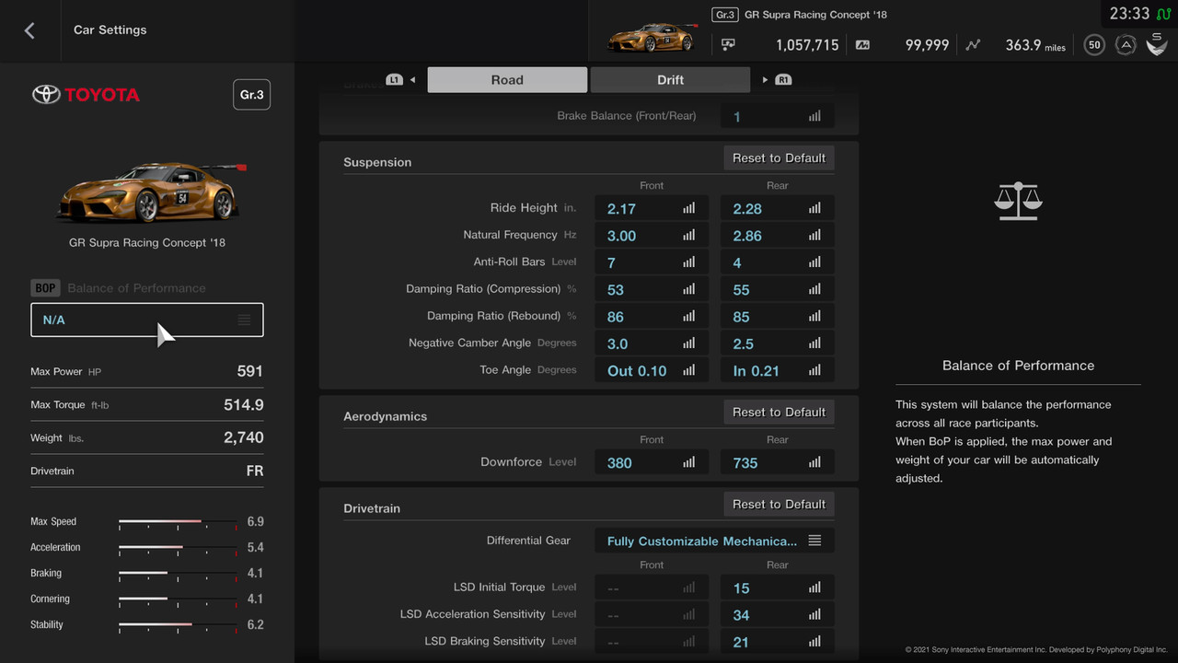Click bars icon next to rear Downforce 735
This screenshot has width=1178, height=663.
tap(814, 462)
